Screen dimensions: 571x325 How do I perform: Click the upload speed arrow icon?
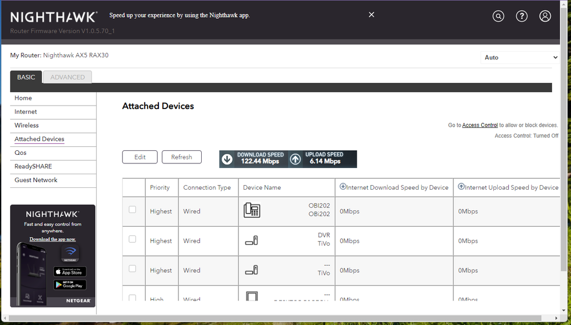296,159
